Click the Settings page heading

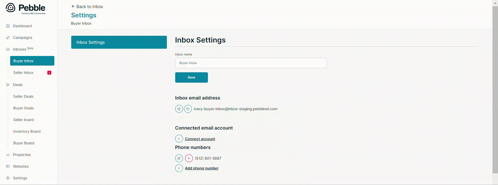84,15
